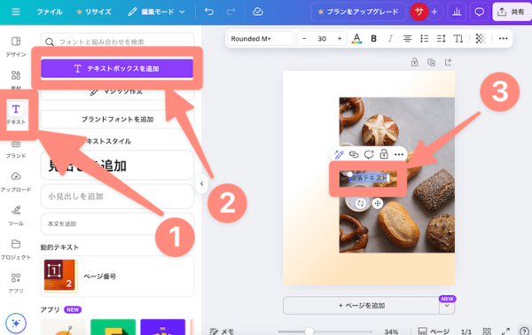Decrease font size with minus

[x=304, y=39]
